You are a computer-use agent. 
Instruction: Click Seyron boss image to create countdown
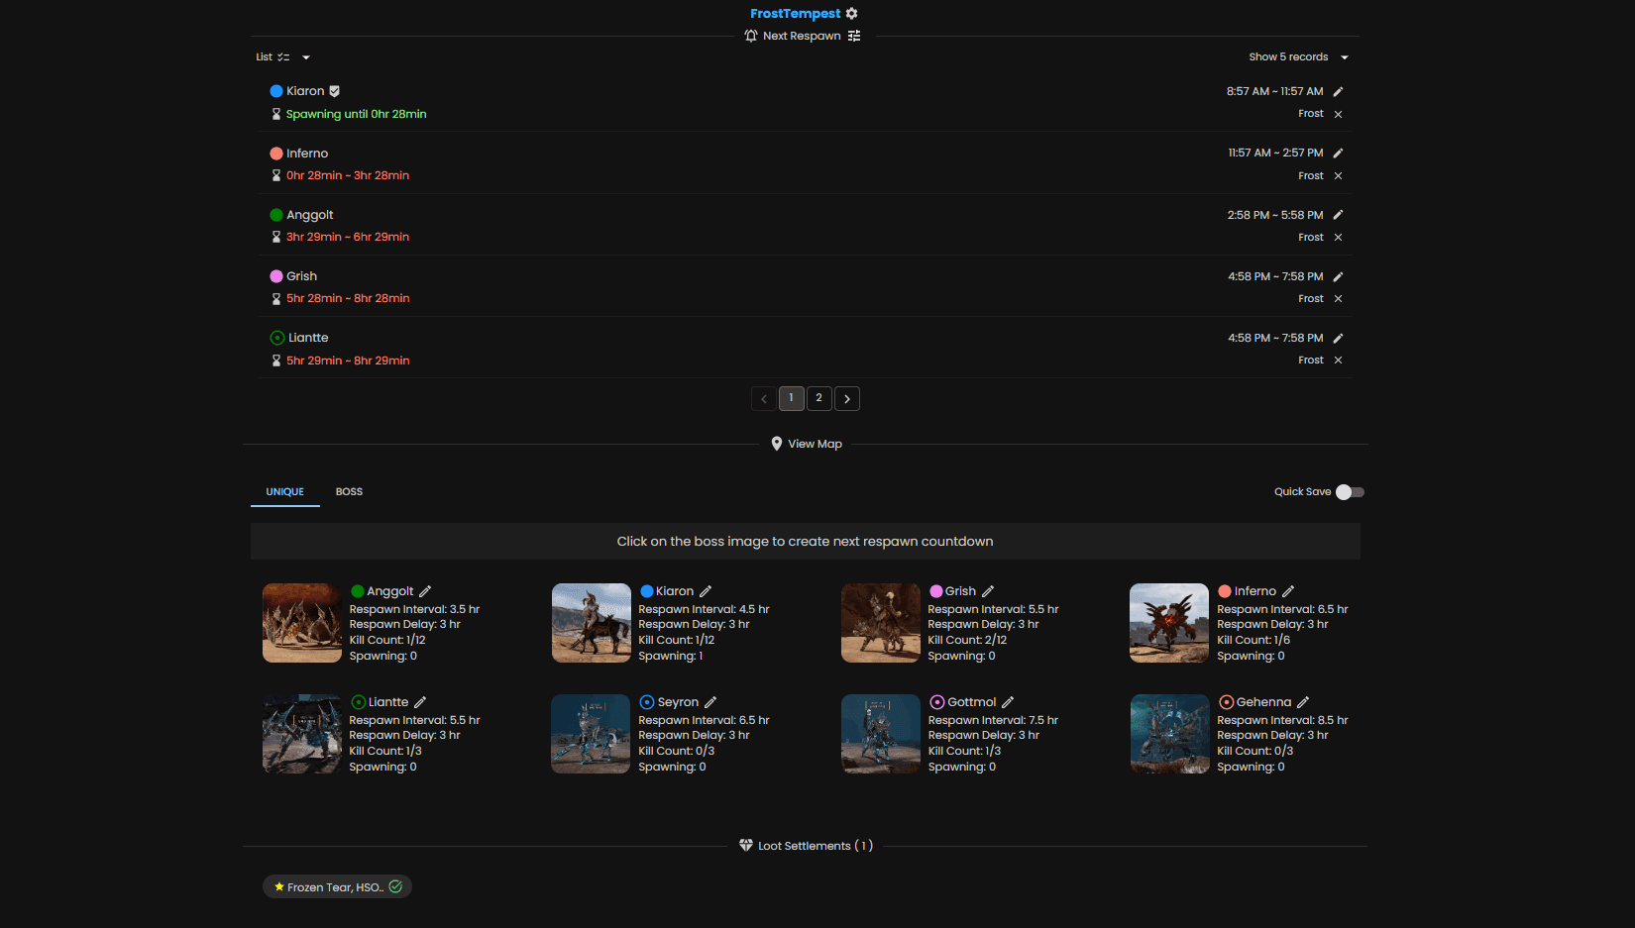coord(592,734)
